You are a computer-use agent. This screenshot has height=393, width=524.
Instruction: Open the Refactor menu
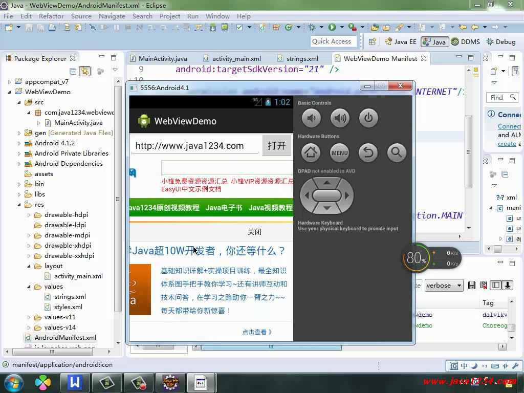[x=51, y=16]
